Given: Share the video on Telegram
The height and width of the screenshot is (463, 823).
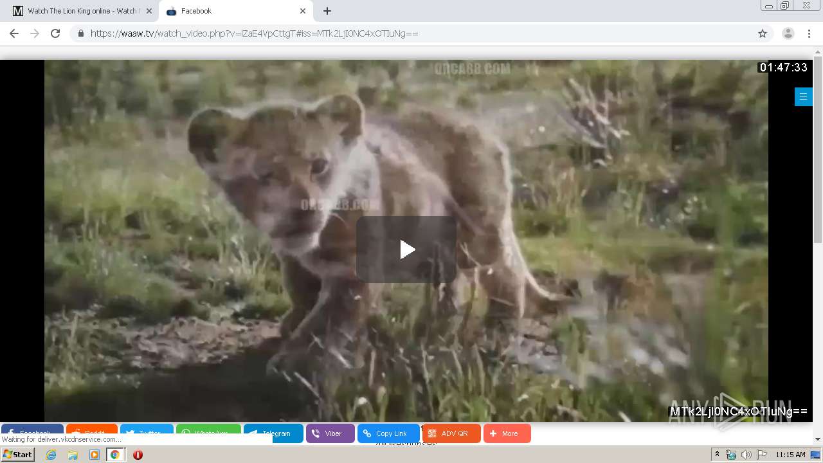Looking at the screenshot, I should point(273,433).
